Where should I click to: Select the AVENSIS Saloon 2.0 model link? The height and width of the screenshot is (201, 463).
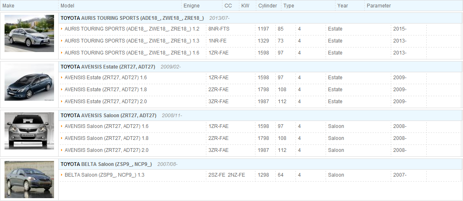click(x=106, y=150)
